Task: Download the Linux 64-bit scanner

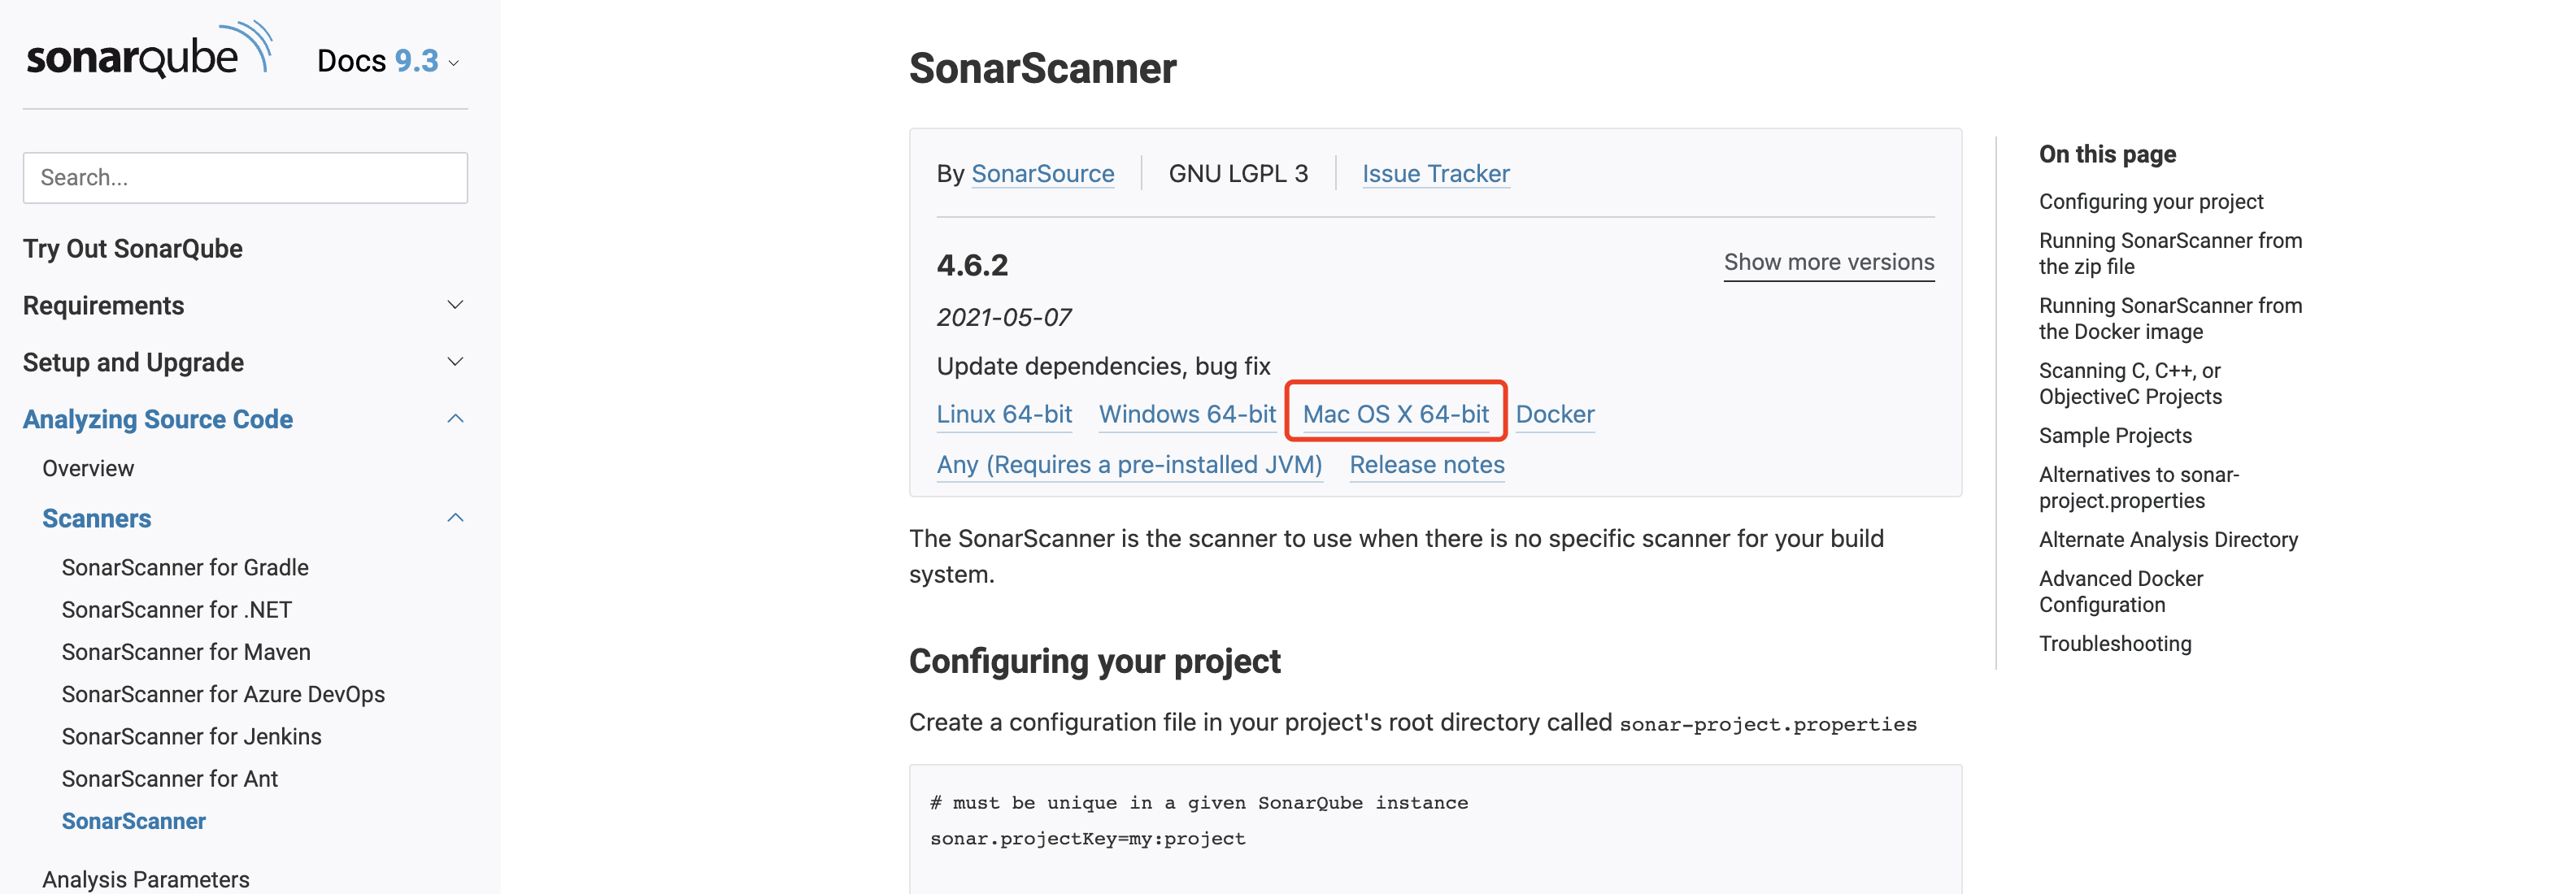Action: (1004, 413)
